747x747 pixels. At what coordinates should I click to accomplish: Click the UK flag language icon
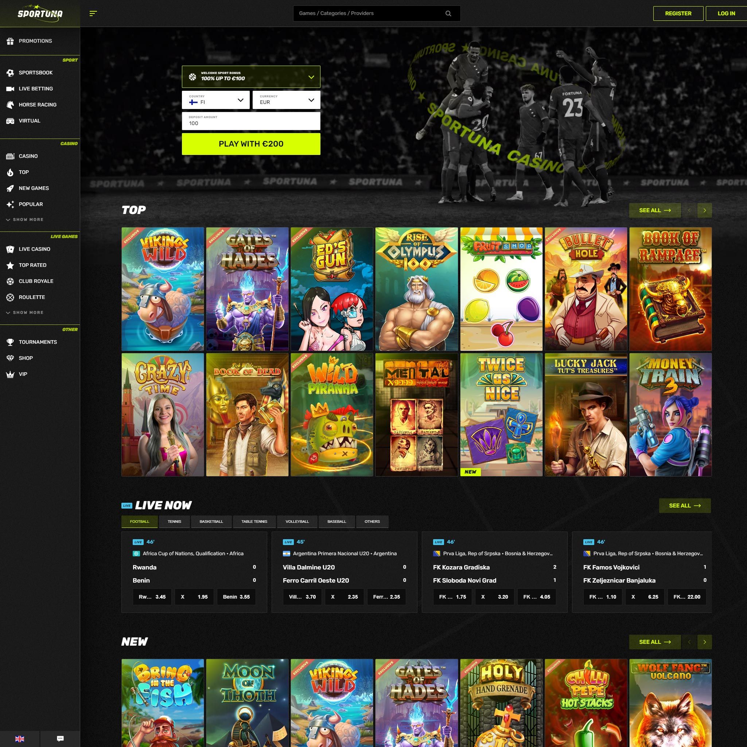point(19,739)
